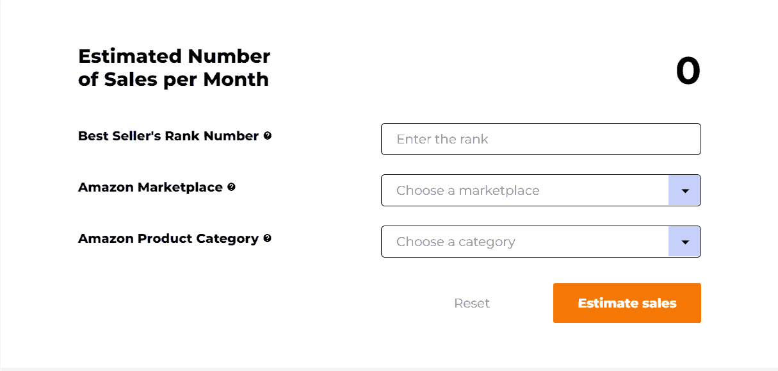Click 'Choose a category' placeholder text

click(455, 242)
